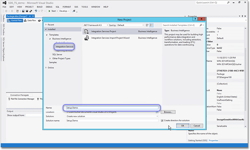Screen dimensions: 250x150
Task: Click the Navigate Backward toolbar icon
Action: click(x=6, y=11)
